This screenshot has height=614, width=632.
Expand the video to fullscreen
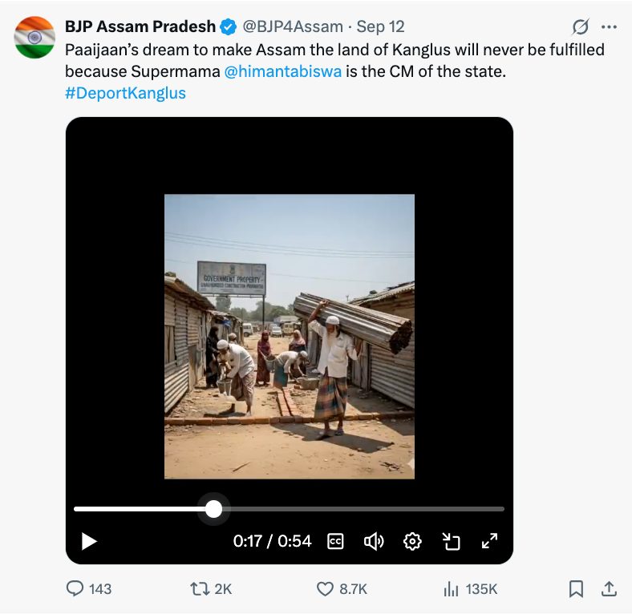(x=489, y=541)
